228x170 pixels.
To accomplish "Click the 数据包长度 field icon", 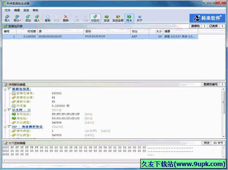I will click(x=14, y=97).
